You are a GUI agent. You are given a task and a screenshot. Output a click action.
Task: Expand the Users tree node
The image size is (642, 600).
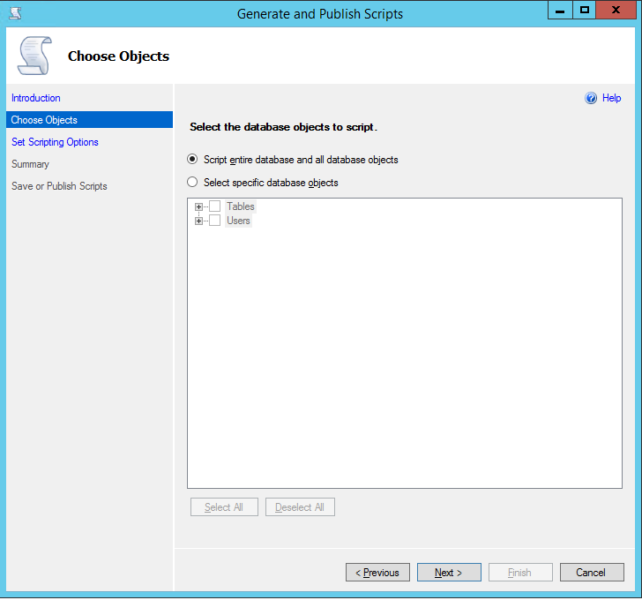(x=198, y=221)
